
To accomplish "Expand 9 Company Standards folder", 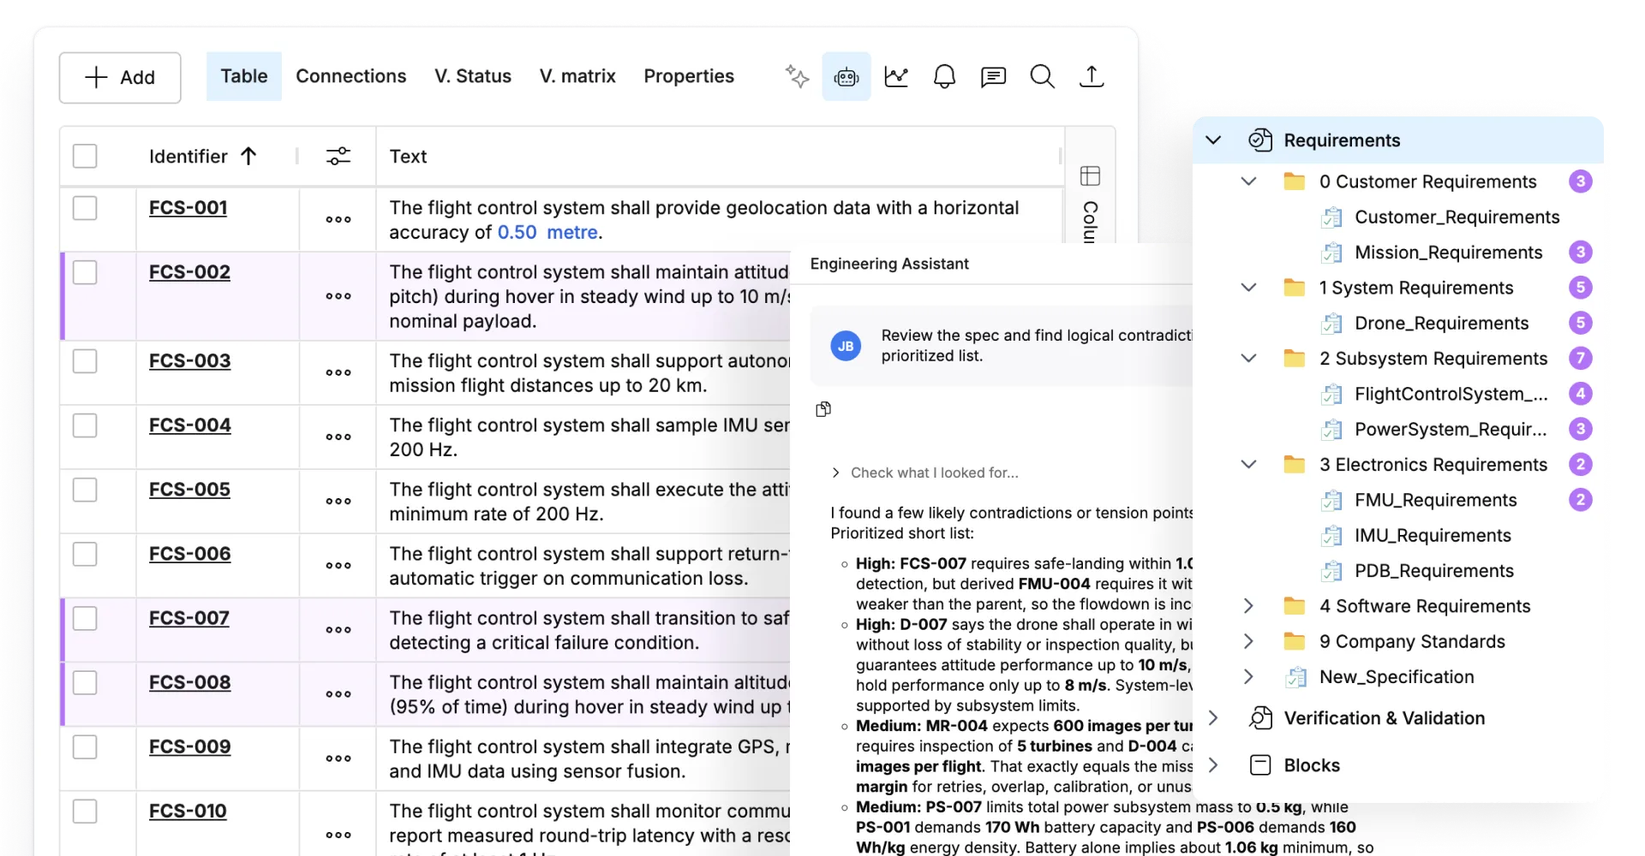I will coord(1248,641).
